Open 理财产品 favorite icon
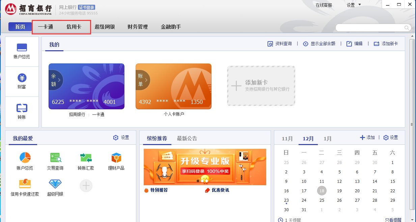The image size is (416, 222). coord(116,158)
